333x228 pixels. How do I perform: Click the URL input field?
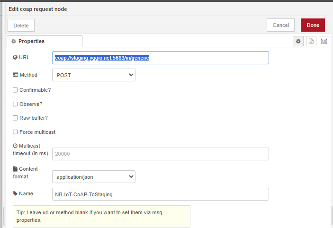click(160, 58)
